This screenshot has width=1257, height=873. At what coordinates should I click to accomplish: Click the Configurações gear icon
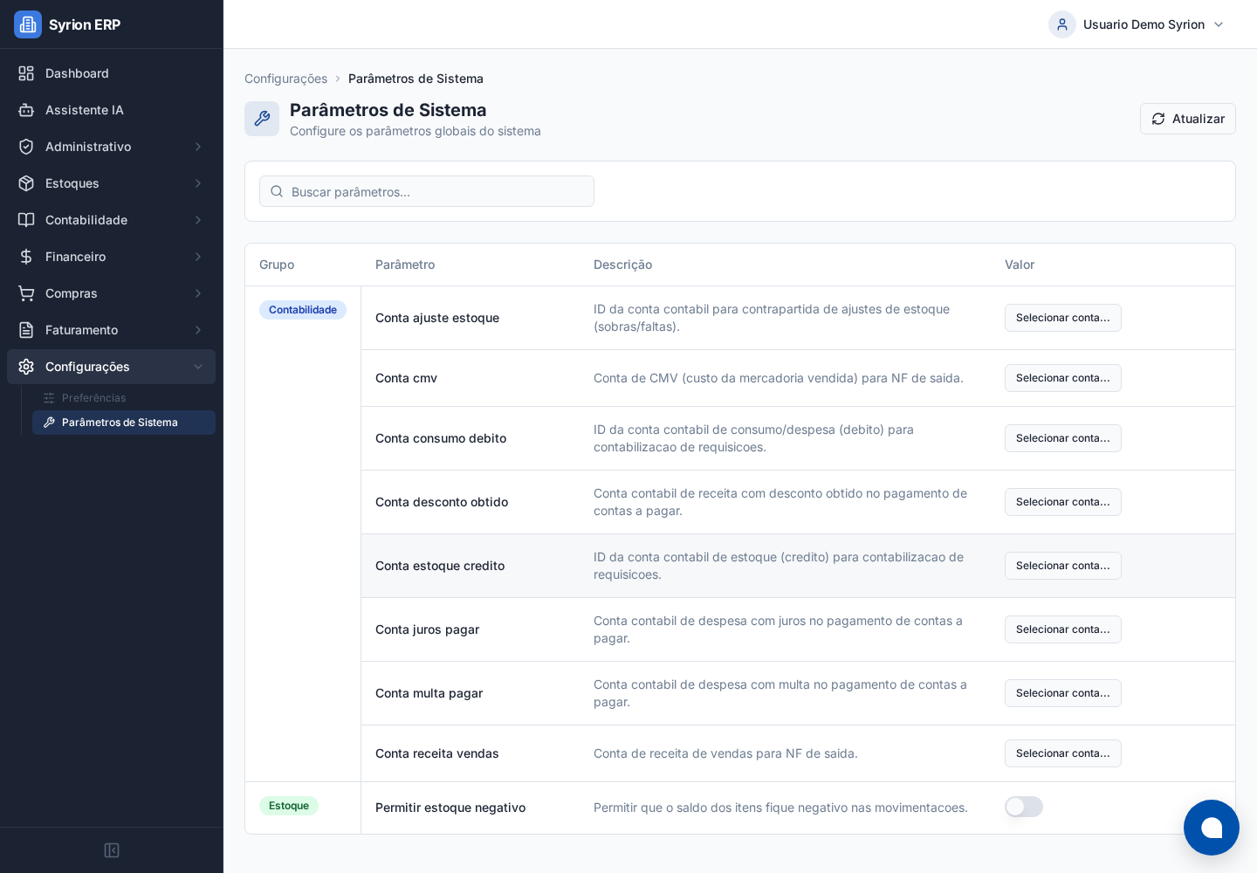(x=26, y=367)
